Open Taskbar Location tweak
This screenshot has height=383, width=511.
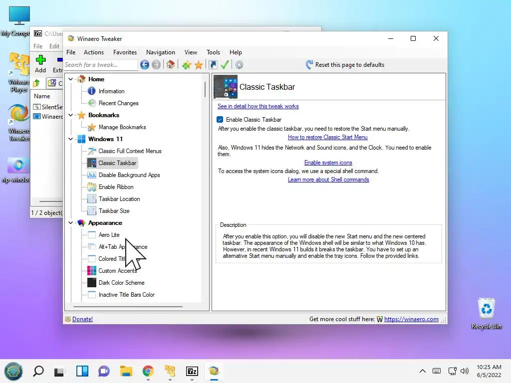(119, 199)
